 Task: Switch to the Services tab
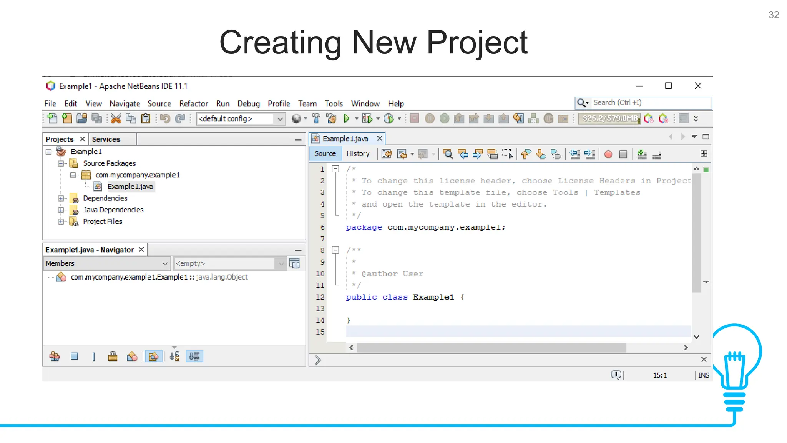pyautogui.click(x=106, y=139)
